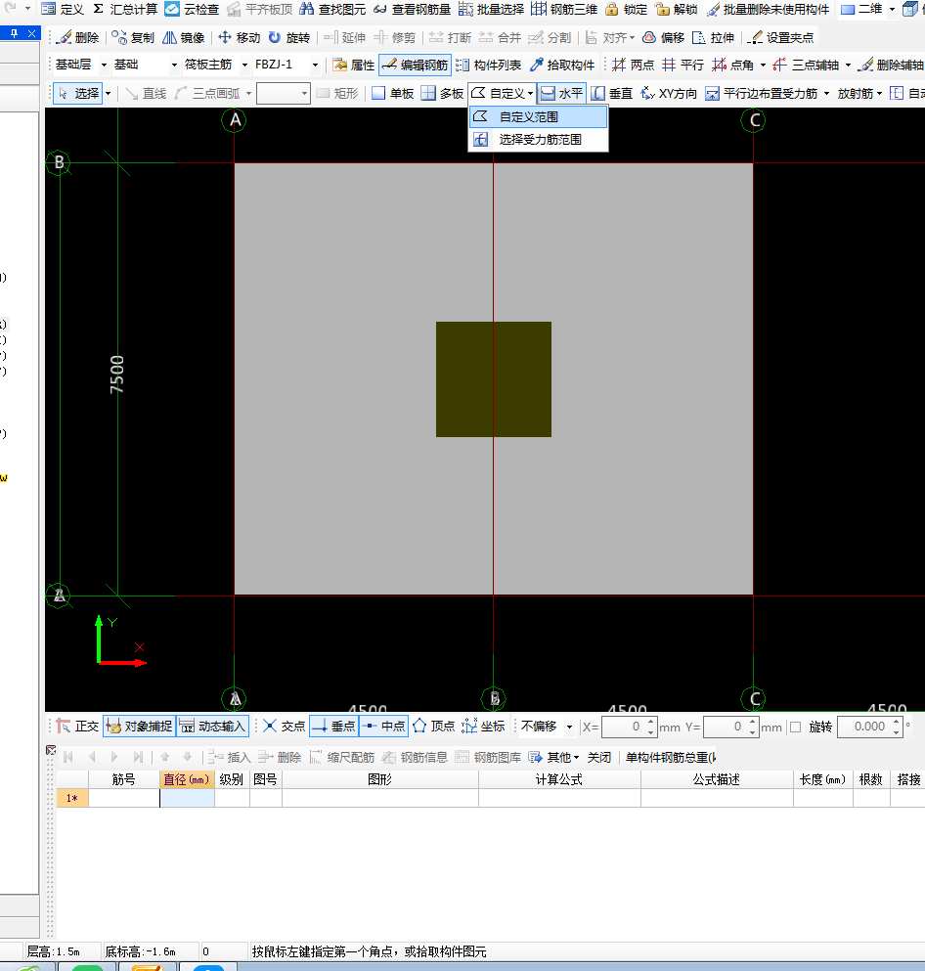Run 汇总计算 summary calculation
Image resolution: width=925 pixels, height=971 pixels.
[124, 9]
